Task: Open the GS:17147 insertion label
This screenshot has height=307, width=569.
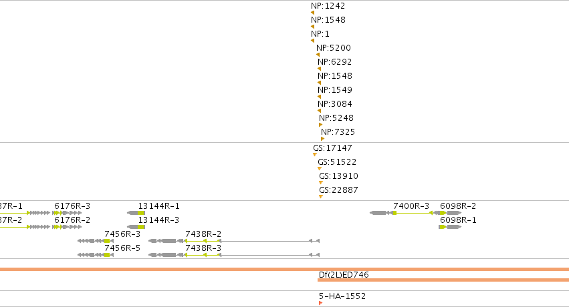Action: 332,147
